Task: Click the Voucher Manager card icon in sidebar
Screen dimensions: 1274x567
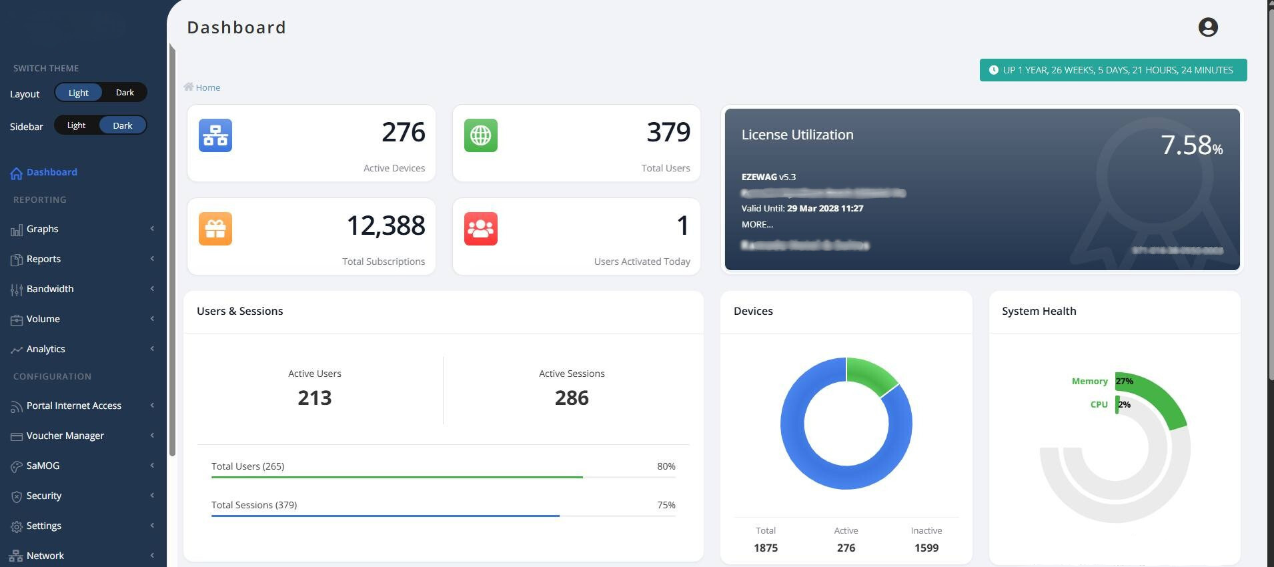Action: tap(17, 436)
